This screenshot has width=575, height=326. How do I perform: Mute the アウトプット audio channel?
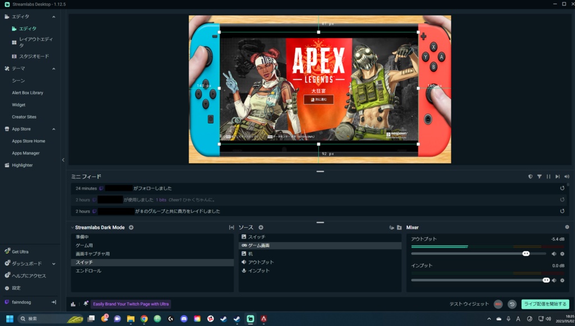[554, 254]
